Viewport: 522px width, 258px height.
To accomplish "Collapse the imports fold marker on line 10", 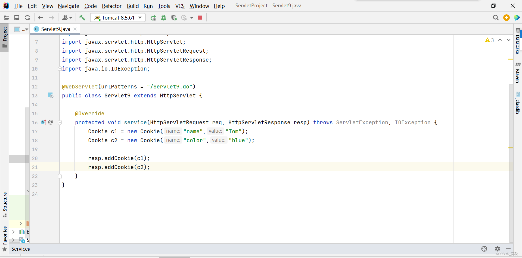I will [60, 69].
